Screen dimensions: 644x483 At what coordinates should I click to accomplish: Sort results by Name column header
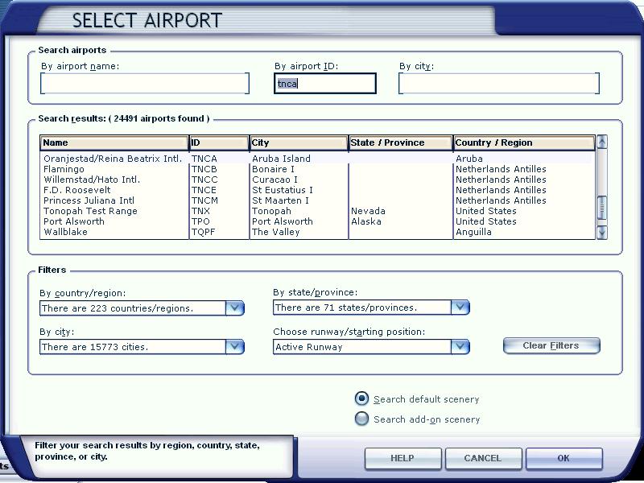tap(114, 143)
